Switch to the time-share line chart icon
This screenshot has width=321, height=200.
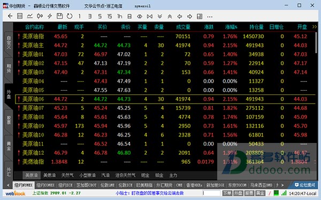(x=29, y=16)
